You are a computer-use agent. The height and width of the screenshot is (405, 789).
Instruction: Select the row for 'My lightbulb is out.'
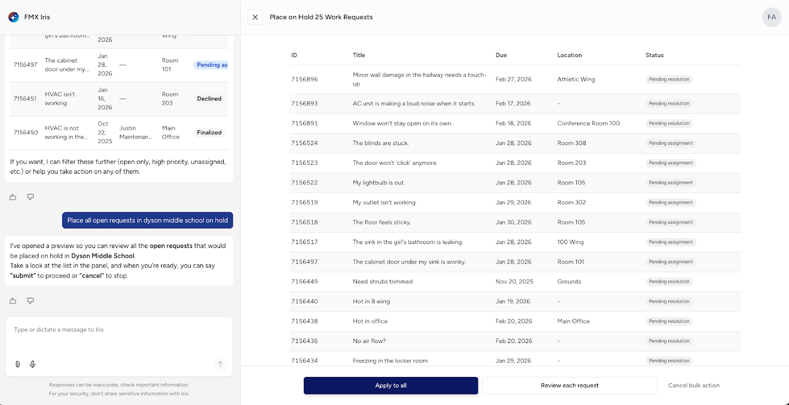pos(379,183)
